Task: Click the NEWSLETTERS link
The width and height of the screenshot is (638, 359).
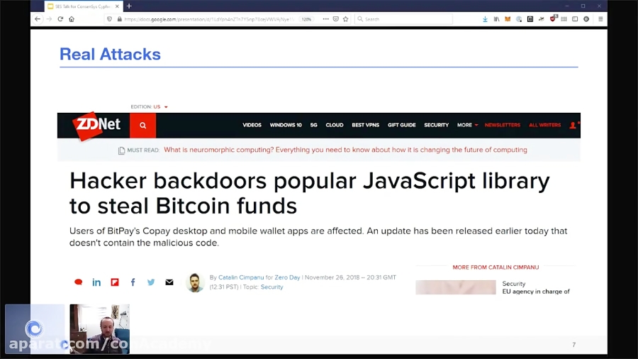Action: tap(503, 125)
